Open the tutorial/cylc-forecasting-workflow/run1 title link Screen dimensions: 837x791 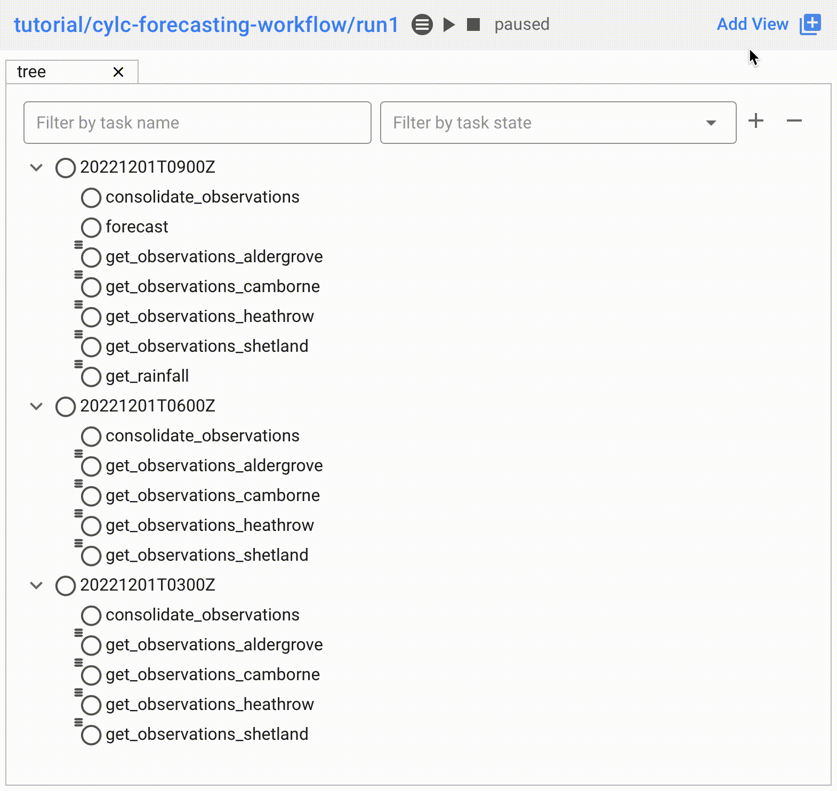[206, 25]
